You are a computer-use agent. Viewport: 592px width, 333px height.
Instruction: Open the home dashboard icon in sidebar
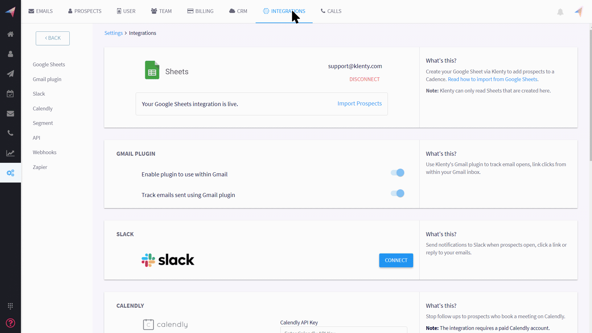(10, 34)
